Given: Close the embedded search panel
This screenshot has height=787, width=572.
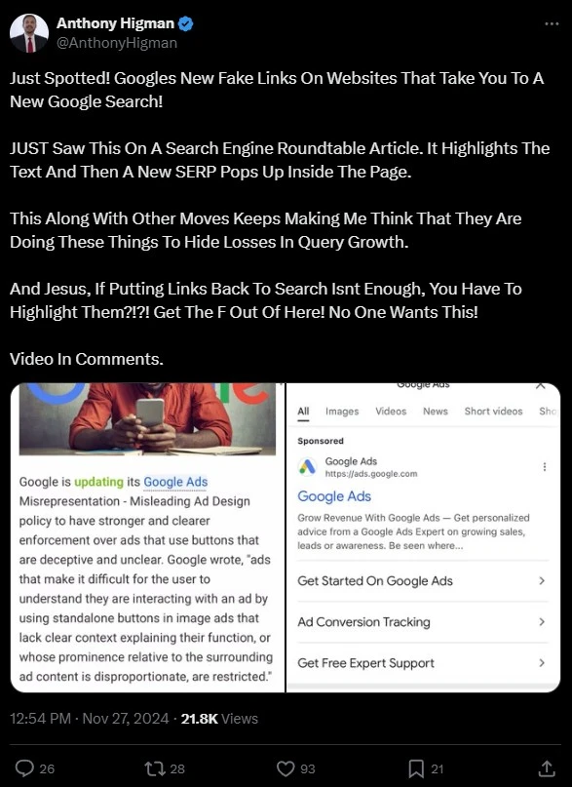Looking at the screenshot, I should click(x=541, y=386).
